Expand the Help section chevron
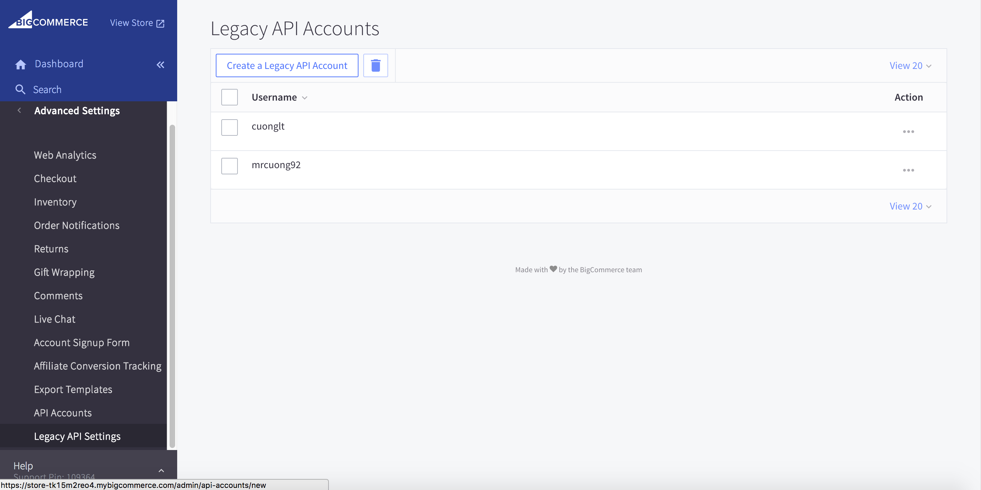The image size is (981, 490). click(161, 471)
